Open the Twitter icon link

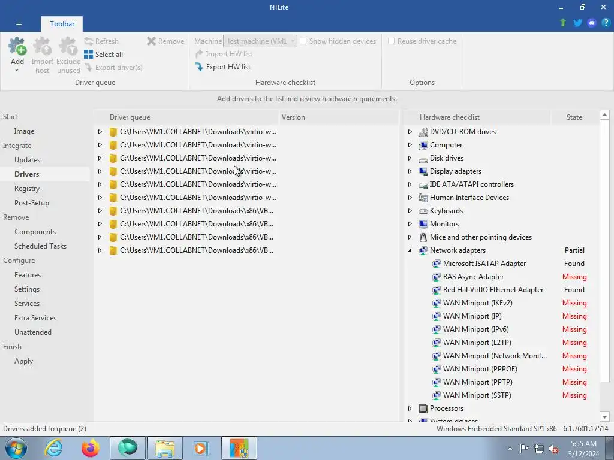pos(577,23)
